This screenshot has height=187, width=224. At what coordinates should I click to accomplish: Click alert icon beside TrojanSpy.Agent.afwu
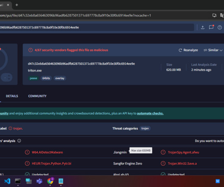coord(163,152)
